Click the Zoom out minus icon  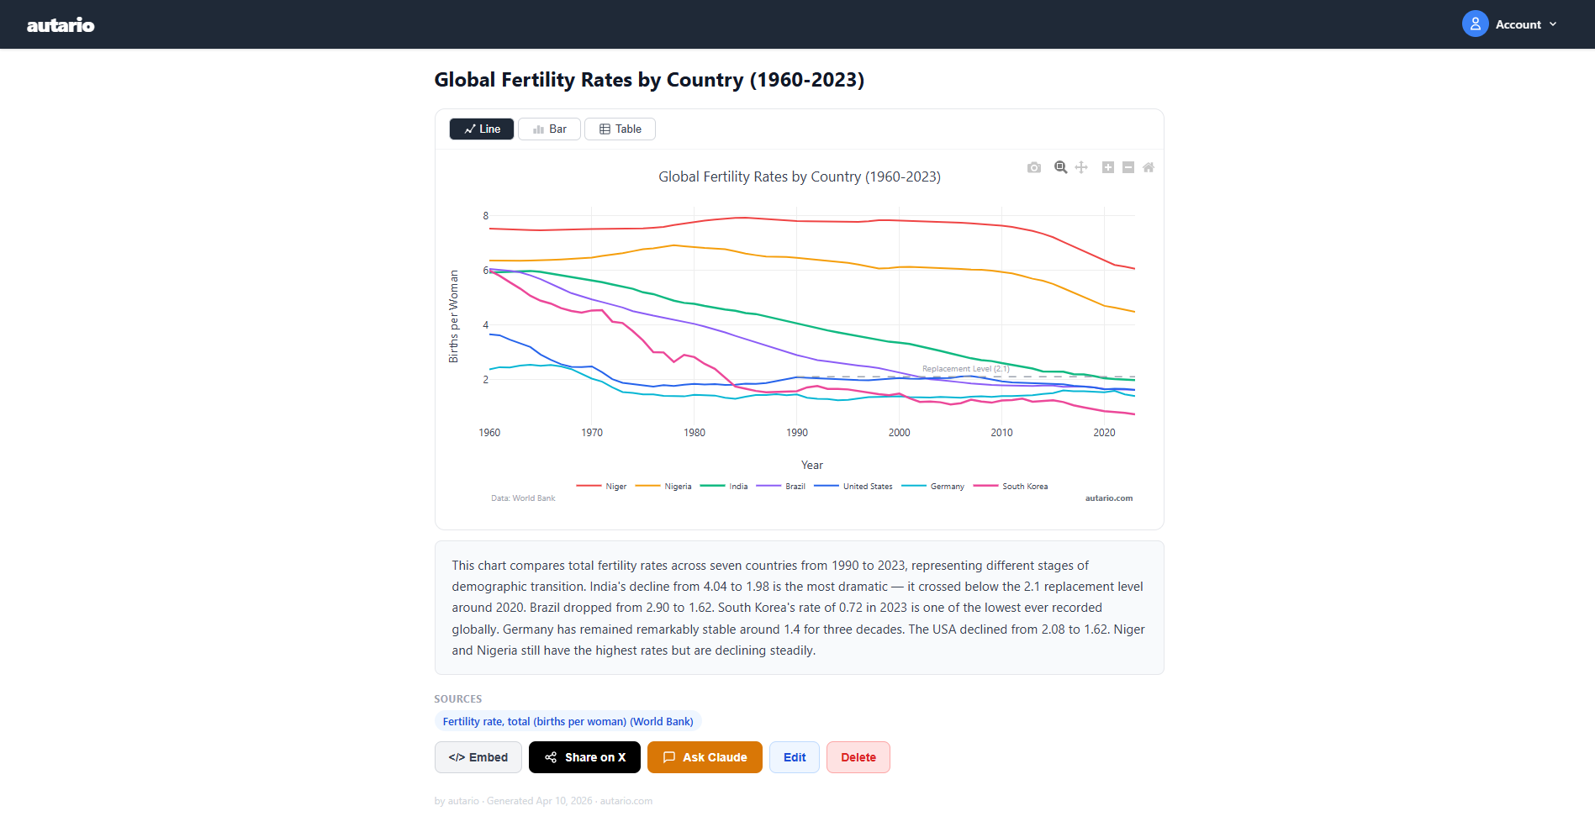click(1128, 167)
